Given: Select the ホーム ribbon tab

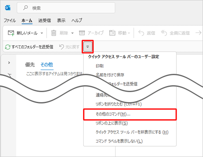Looking at the screenshot, I should coord(27,21).
